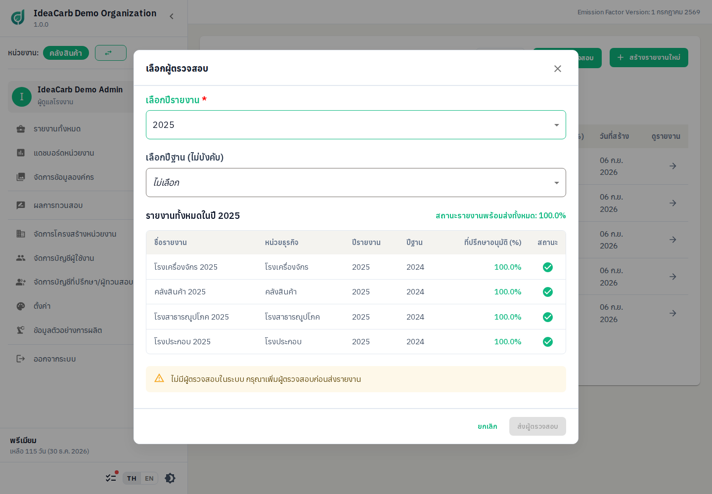
Task: Click the ยกเลิก cancel button
Action: (487, 426)
